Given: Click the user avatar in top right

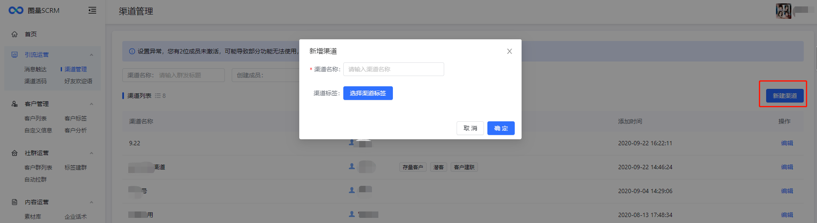Looking at the screenshot, I should 783,11.
